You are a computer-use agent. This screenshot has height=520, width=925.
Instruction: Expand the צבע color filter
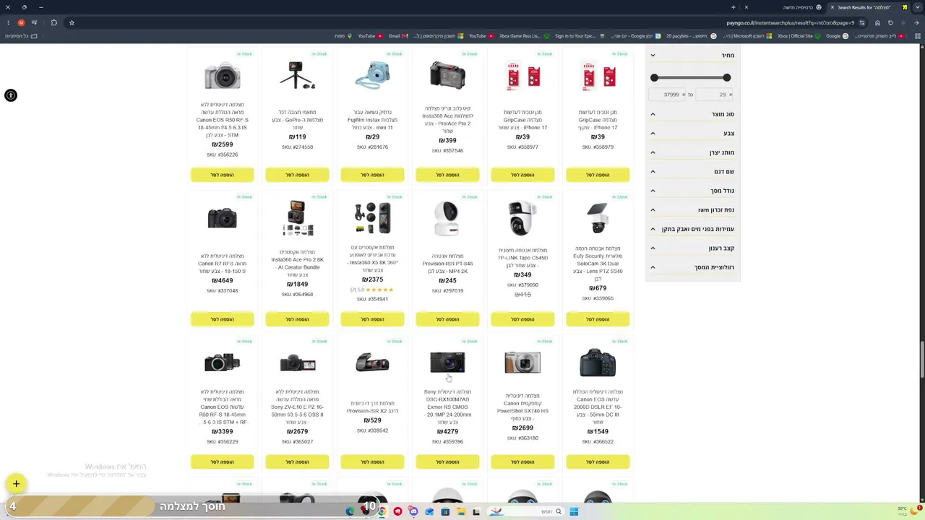coord(692,134)
